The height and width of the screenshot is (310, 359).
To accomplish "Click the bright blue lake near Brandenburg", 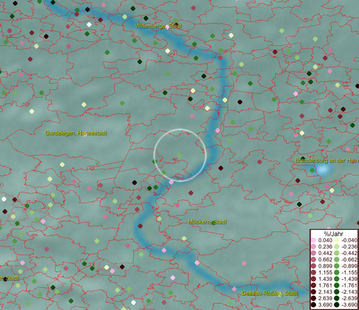I will [x=323, y=170].
